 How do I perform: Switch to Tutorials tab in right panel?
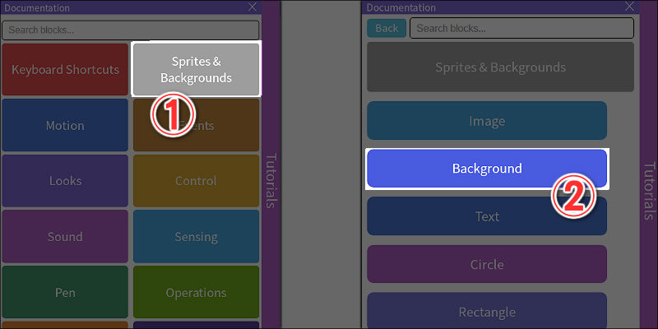(649, 191)
